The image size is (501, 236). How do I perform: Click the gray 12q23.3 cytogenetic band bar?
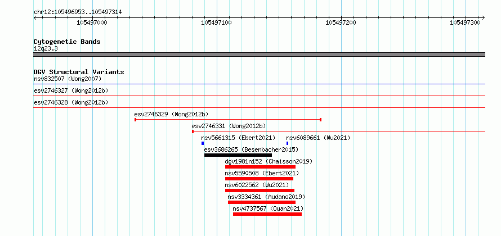click(x=260, y=55)
